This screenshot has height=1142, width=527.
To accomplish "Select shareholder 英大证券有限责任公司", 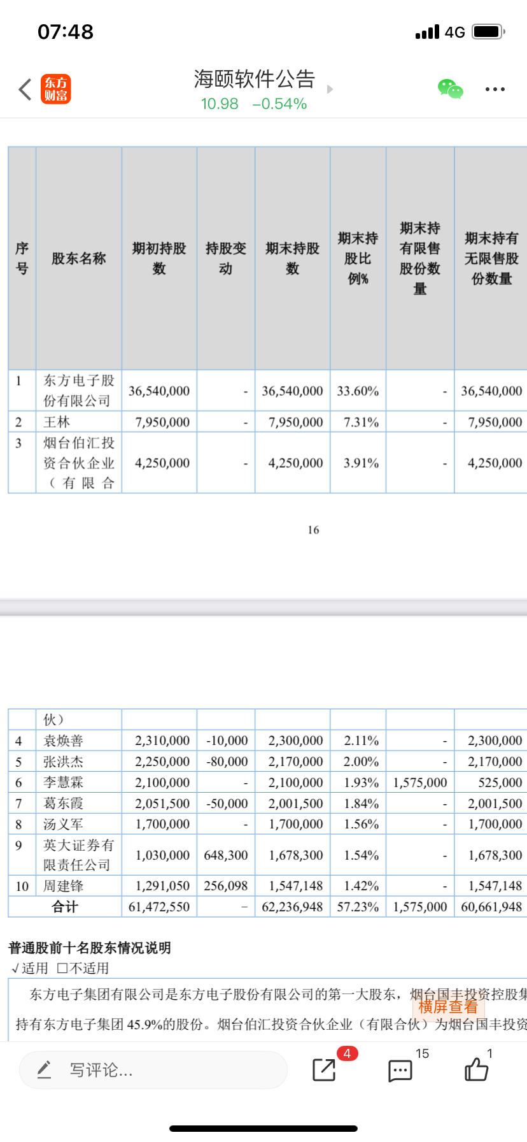I will tap(79, 855).
